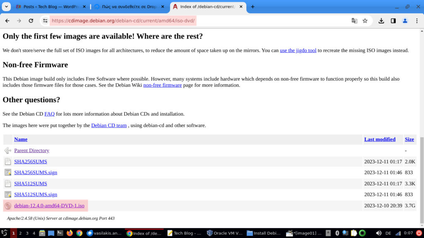
Task: Click the translate page icon in address bar
Action: click(x=354, y=21)
